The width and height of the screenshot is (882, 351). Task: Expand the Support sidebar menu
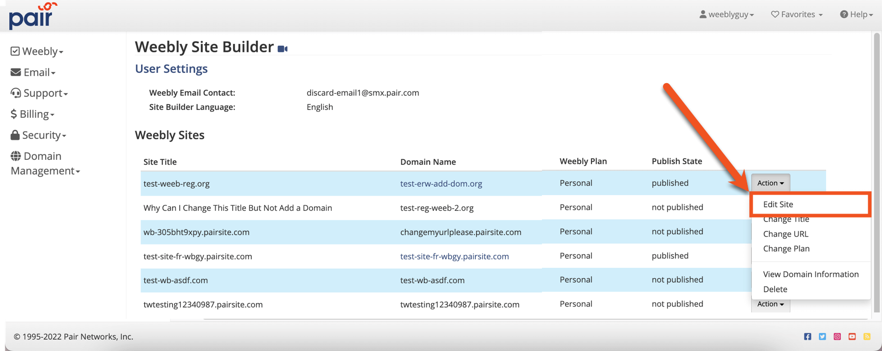tap(39, 93)
